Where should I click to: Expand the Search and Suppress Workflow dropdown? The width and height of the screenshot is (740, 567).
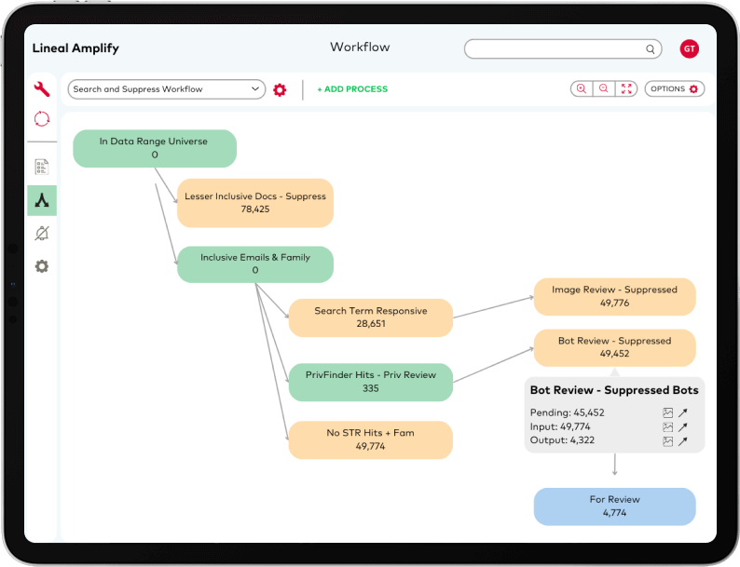(166, 89)
